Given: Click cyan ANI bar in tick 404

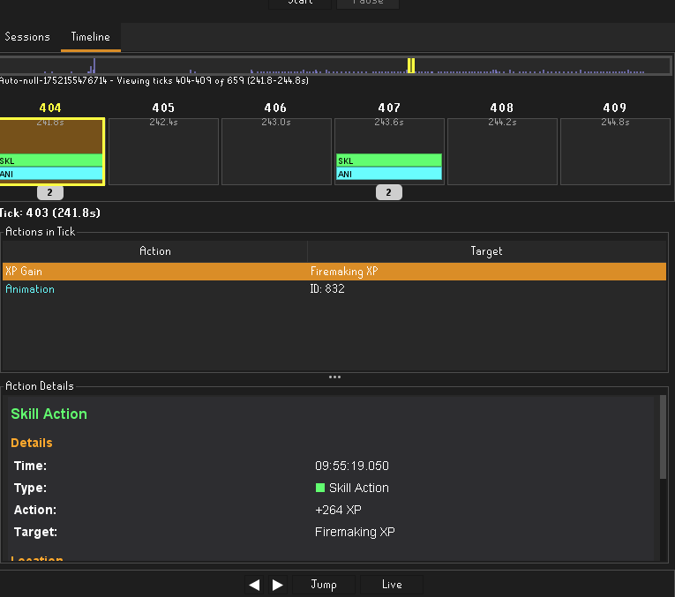Looking at the screenshot, I should (51, 174).
